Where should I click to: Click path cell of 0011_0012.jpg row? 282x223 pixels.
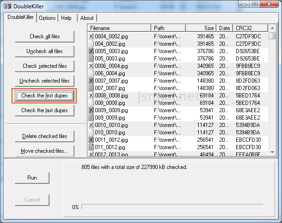[x=167, y=140]
